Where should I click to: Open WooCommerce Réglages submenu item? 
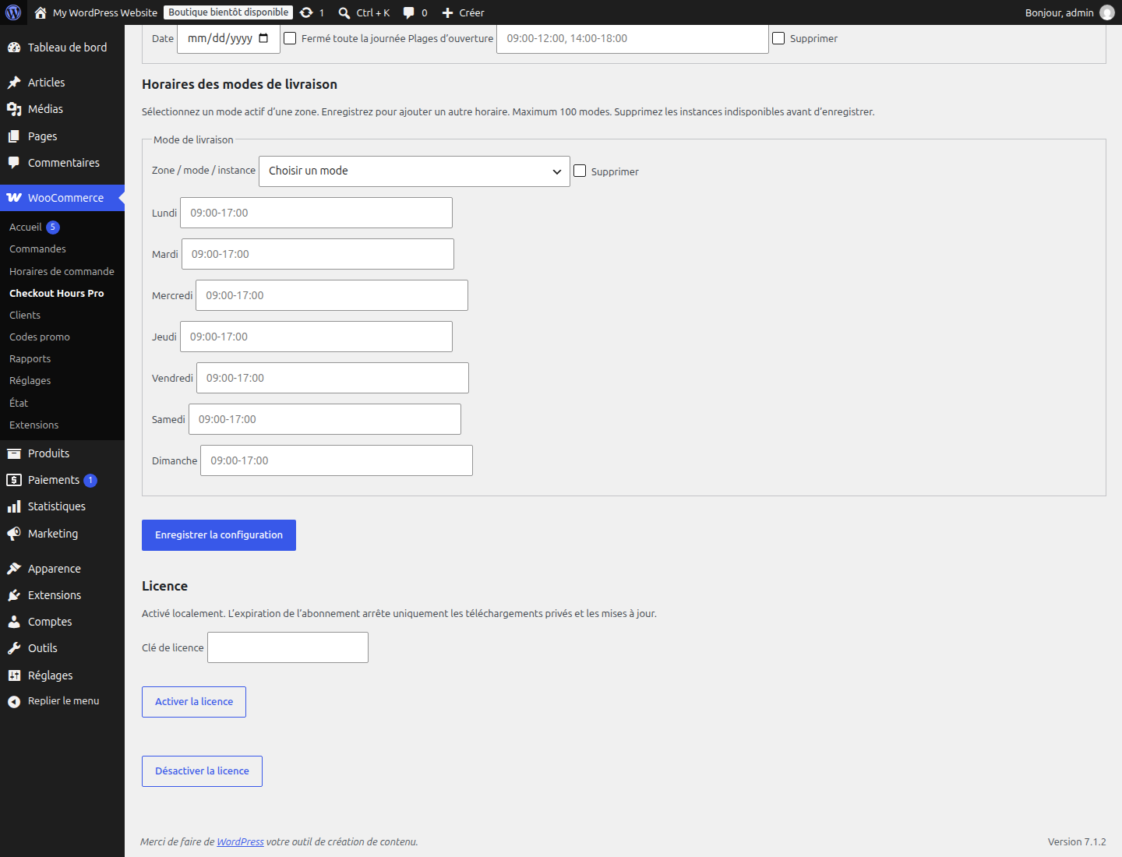(x=30, y=380)
